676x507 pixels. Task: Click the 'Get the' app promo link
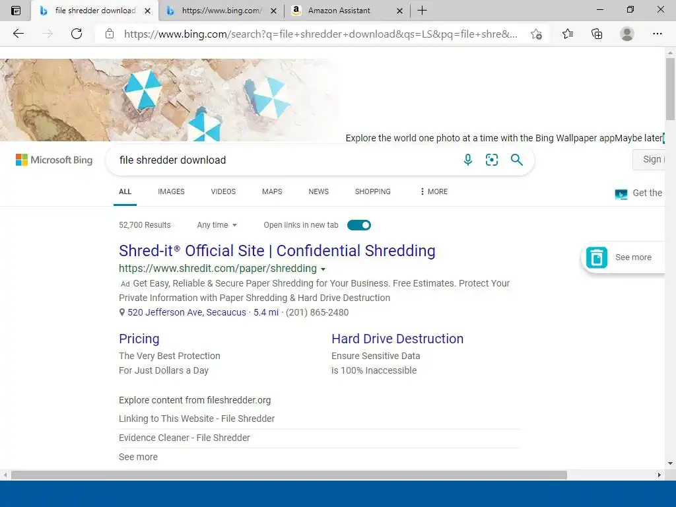click(647, 193)
